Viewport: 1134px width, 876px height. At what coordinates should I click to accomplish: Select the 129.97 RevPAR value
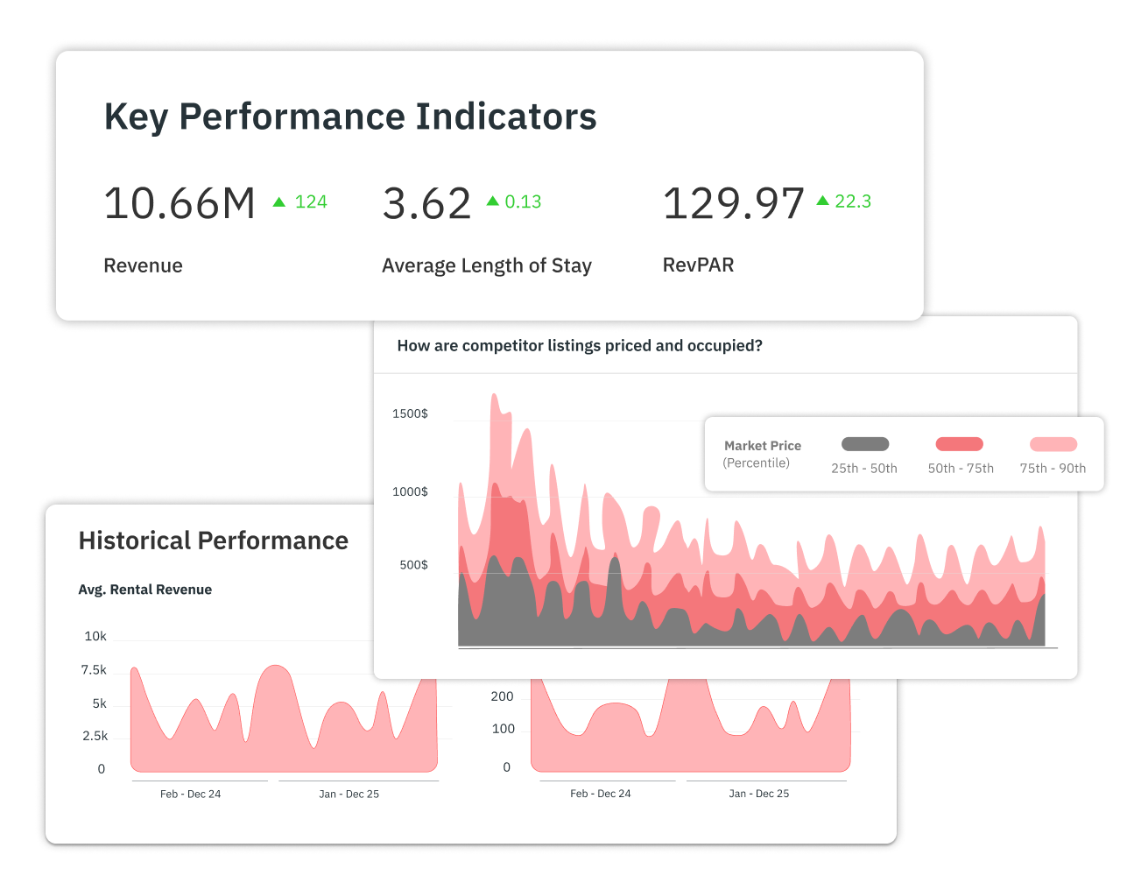coord(734,203)
